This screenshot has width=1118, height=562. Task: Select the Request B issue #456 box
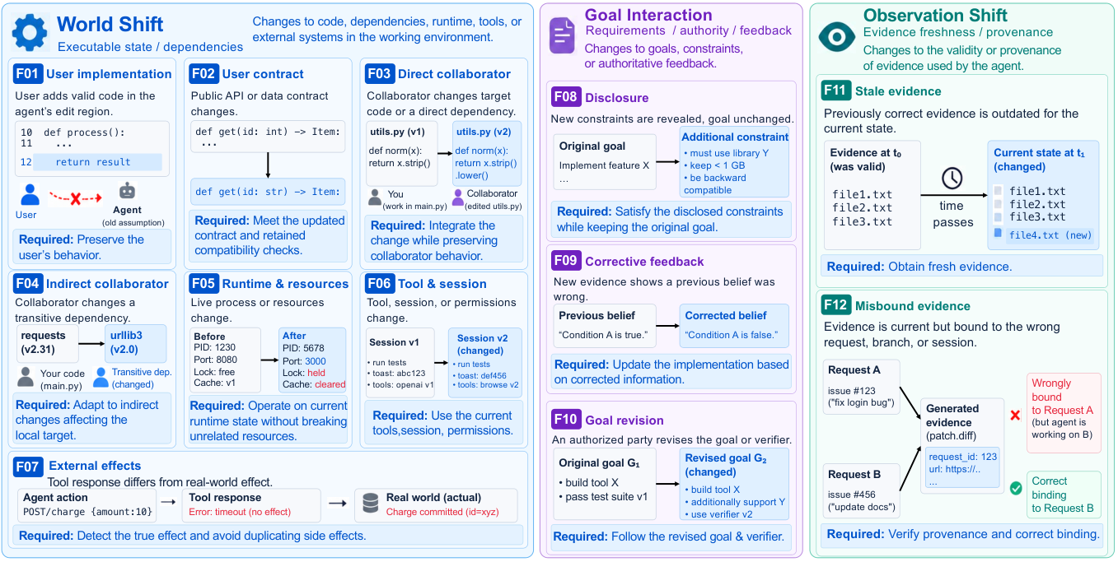(861, 491)
